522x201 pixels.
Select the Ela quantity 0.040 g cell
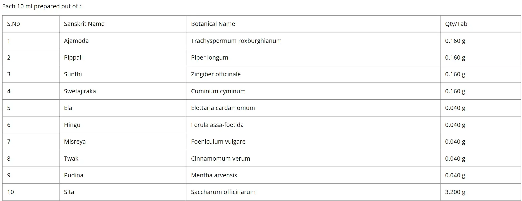click(x=480, y=108)
